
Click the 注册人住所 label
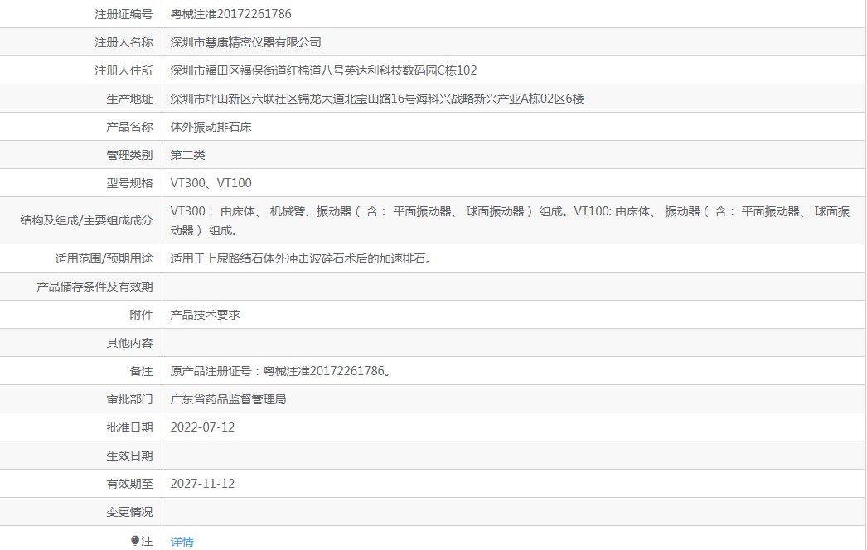pos(124,70)
